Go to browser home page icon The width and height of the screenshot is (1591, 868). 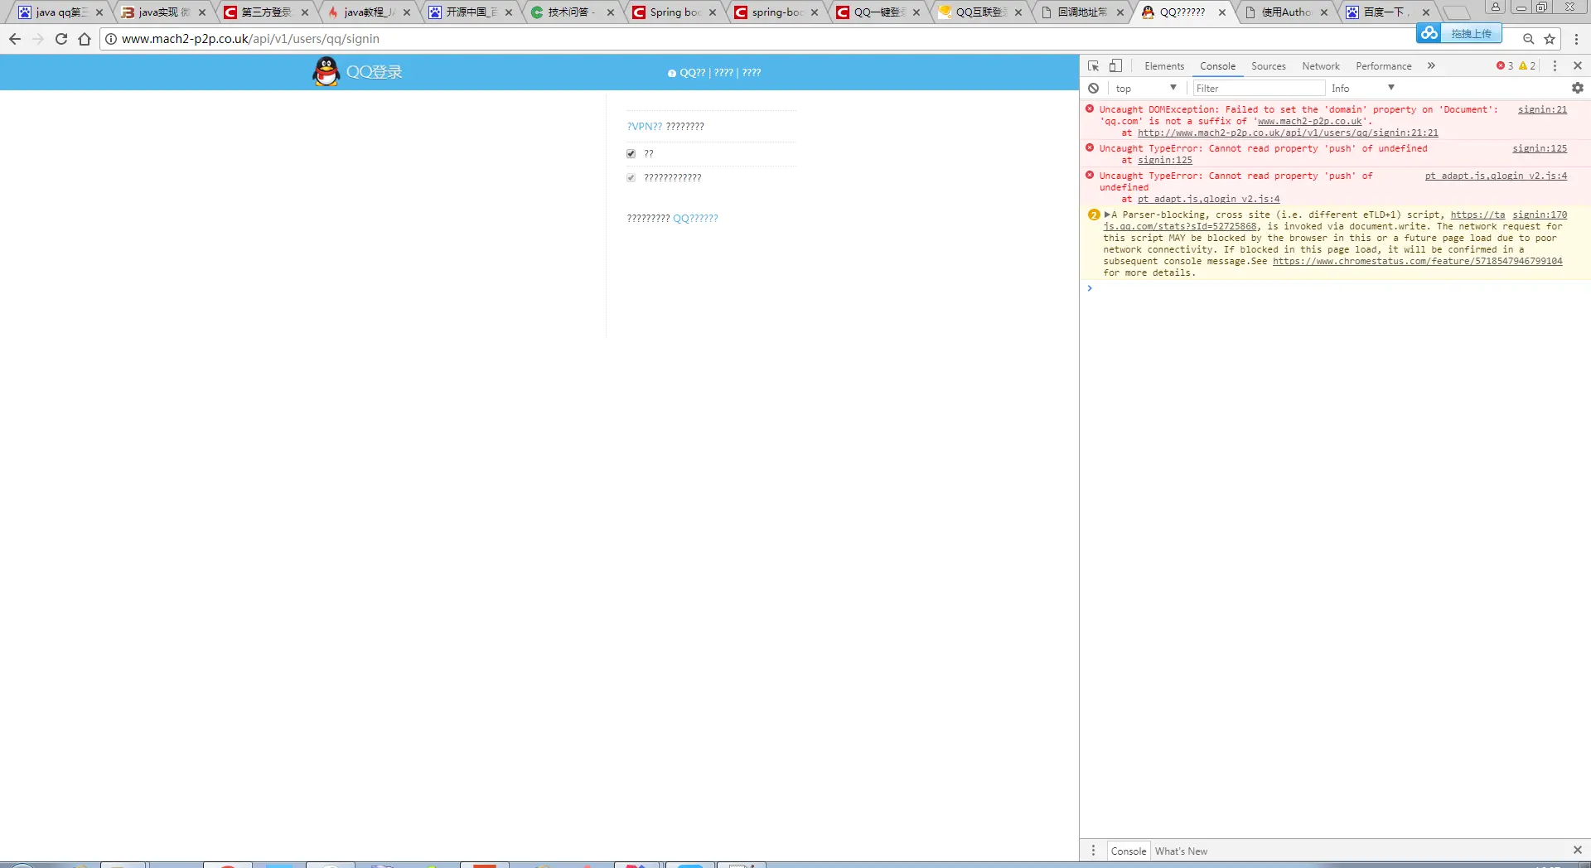click(85, 39)
